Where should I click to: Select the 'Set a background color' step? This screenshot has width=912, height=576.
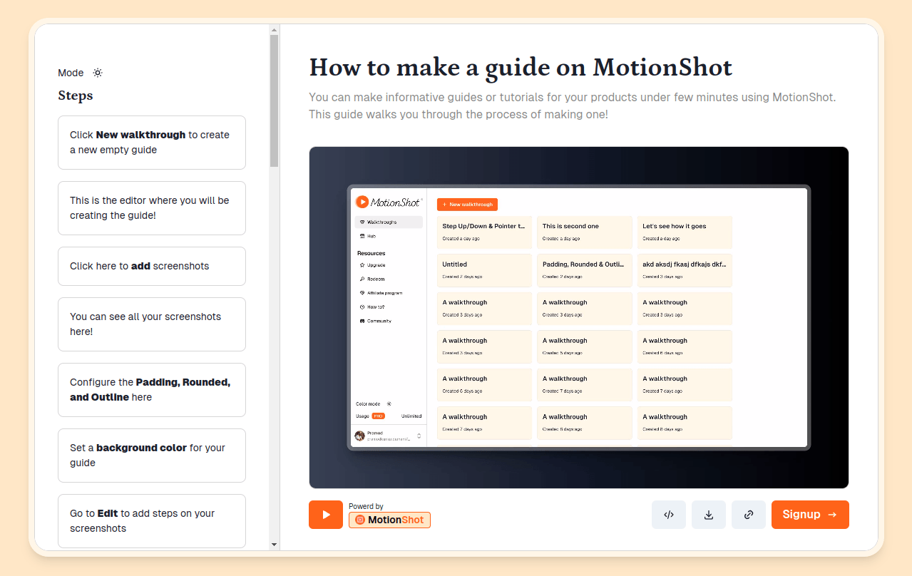coord(152,456)
